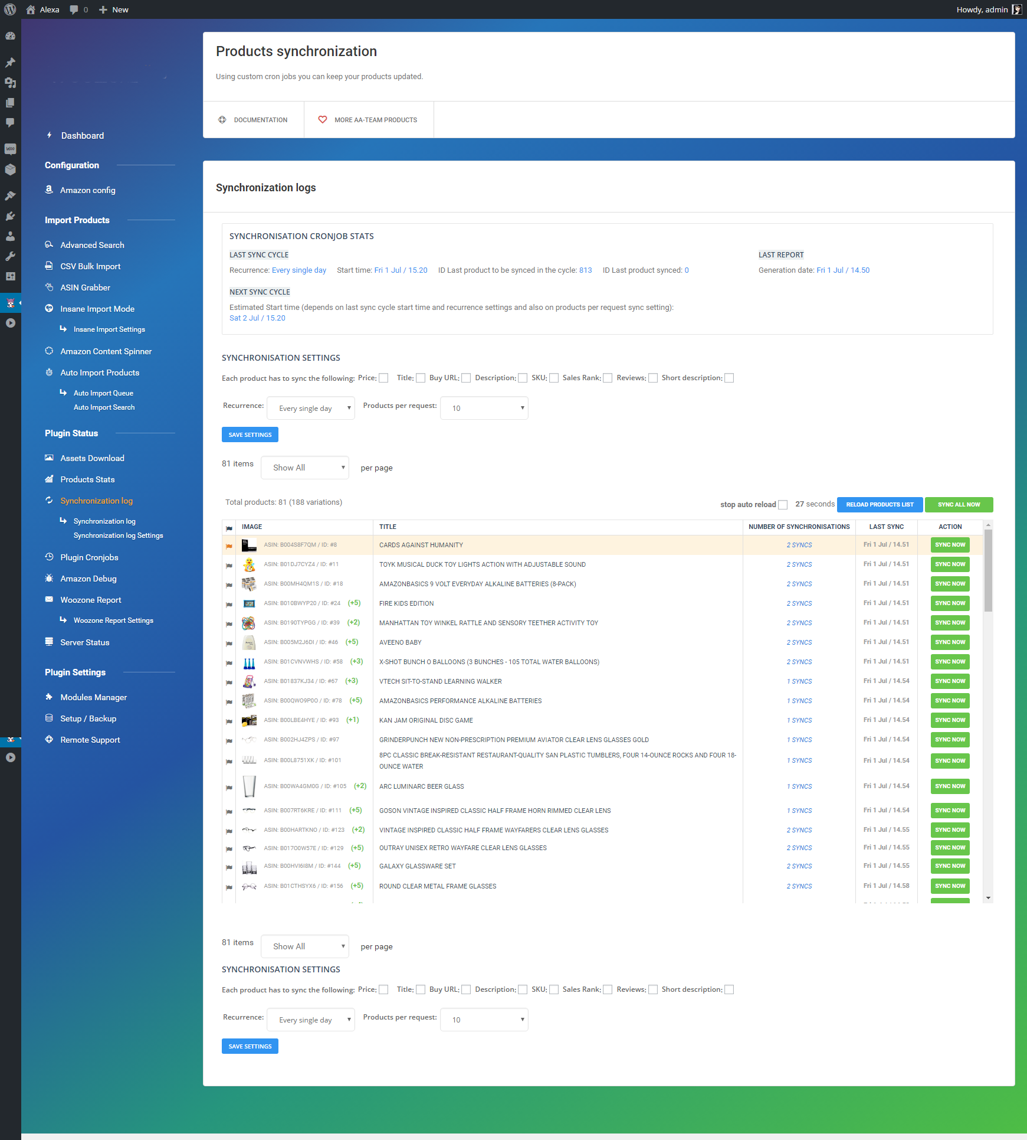
Task: Click the WooCommerce icon in the admin sidebar
Action: pyautogui.click(x=10, y=149)
